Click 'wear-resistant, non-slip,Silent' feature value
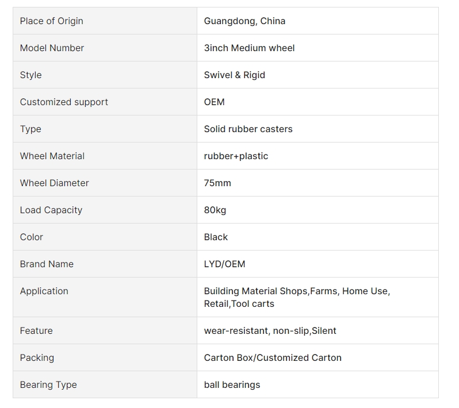Image resolution: width=459 pixels, height=408 pixels. (270, 331)
